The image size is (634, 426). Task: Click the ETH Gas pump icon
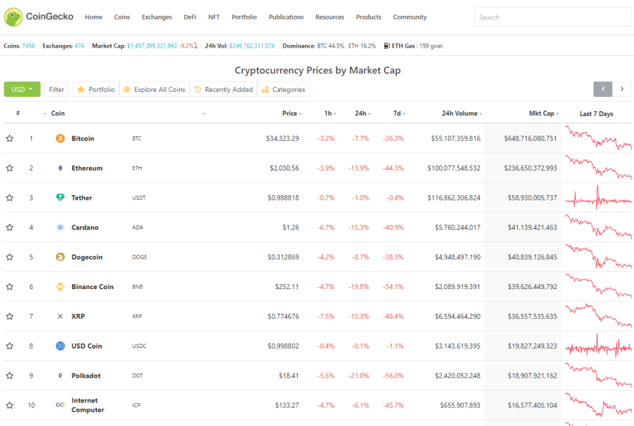[x=386, y=46]
